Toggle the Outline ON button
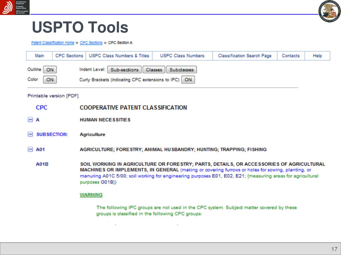This screenshot has height=255, width=341. point(50,70)
